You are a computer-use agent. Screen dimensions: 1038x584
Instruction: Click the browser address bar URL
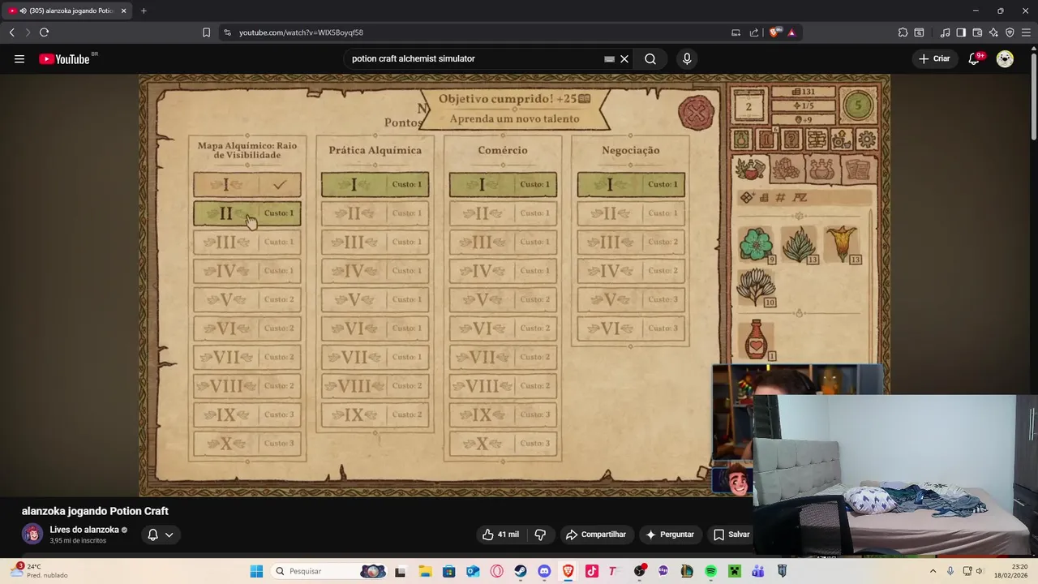click(301, 32)
